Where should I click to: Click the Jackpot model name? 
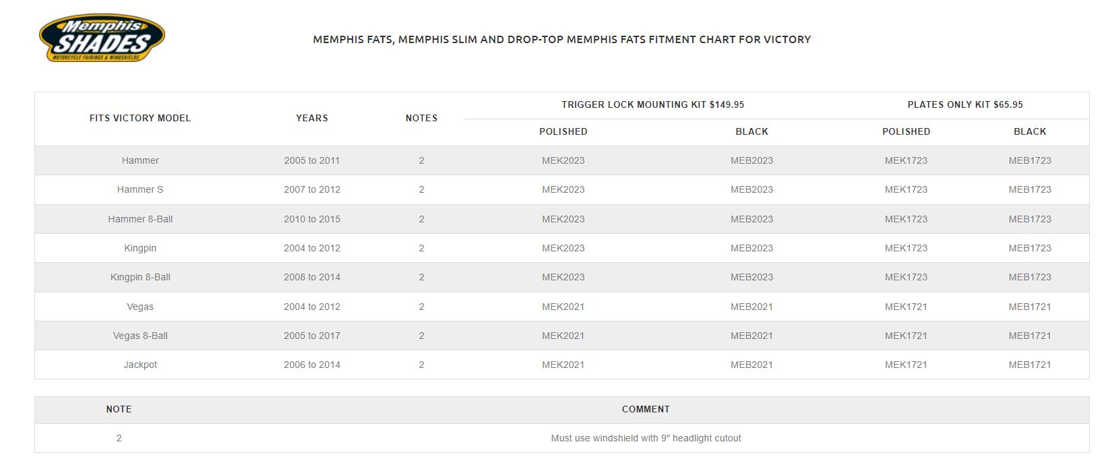click(140, 365)
